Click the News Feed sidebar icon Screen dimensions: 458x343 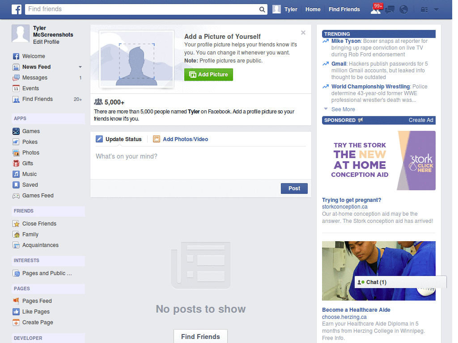16,67
